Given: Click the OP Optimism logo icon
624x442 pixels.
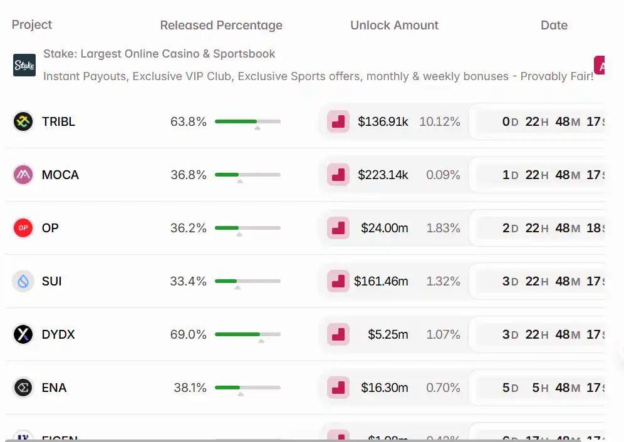Looking at the screenshot, I should coord(23,228).
